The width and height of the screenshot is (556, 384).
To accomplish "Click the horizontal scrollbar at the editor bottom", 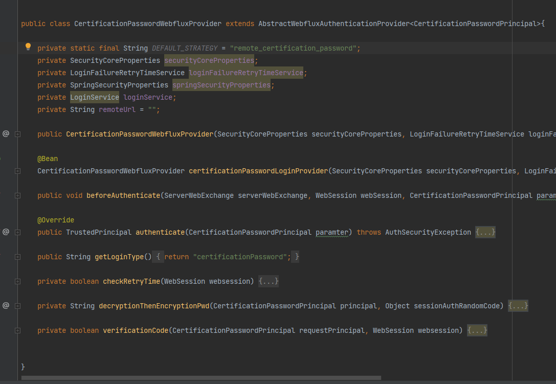I will (205, 379).
